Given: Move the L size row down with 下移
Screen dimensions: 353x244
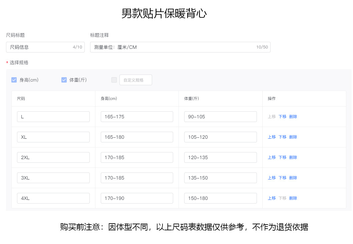Looking at the screenshot, I should tap(282, 116).
